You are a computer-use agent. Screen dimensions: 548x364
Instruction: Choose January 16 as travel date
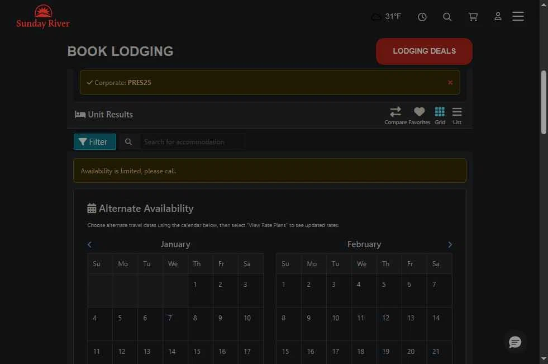tap(226, 352)
